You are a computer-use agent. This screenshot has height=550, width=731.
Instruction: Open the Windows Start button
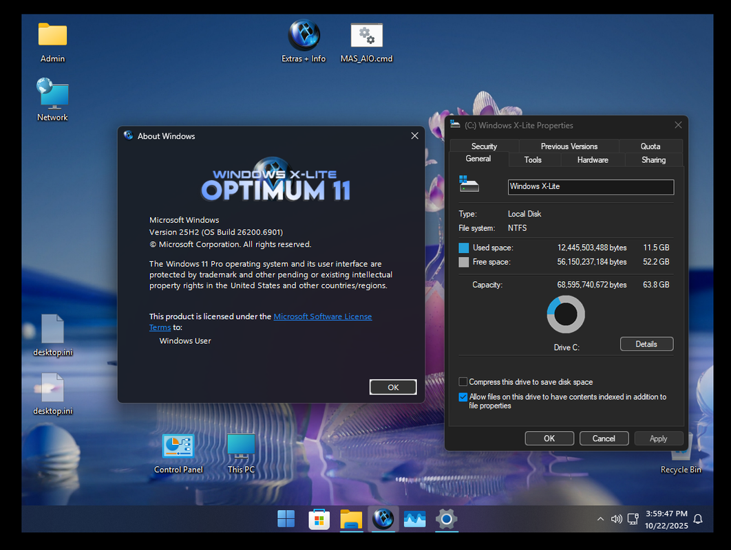pos(286,519)
